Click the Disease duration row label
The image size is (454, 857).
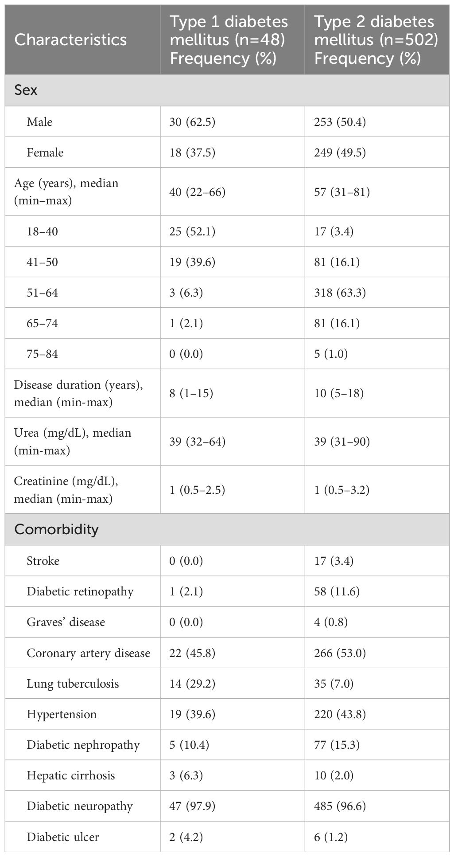tap(78, 393)
